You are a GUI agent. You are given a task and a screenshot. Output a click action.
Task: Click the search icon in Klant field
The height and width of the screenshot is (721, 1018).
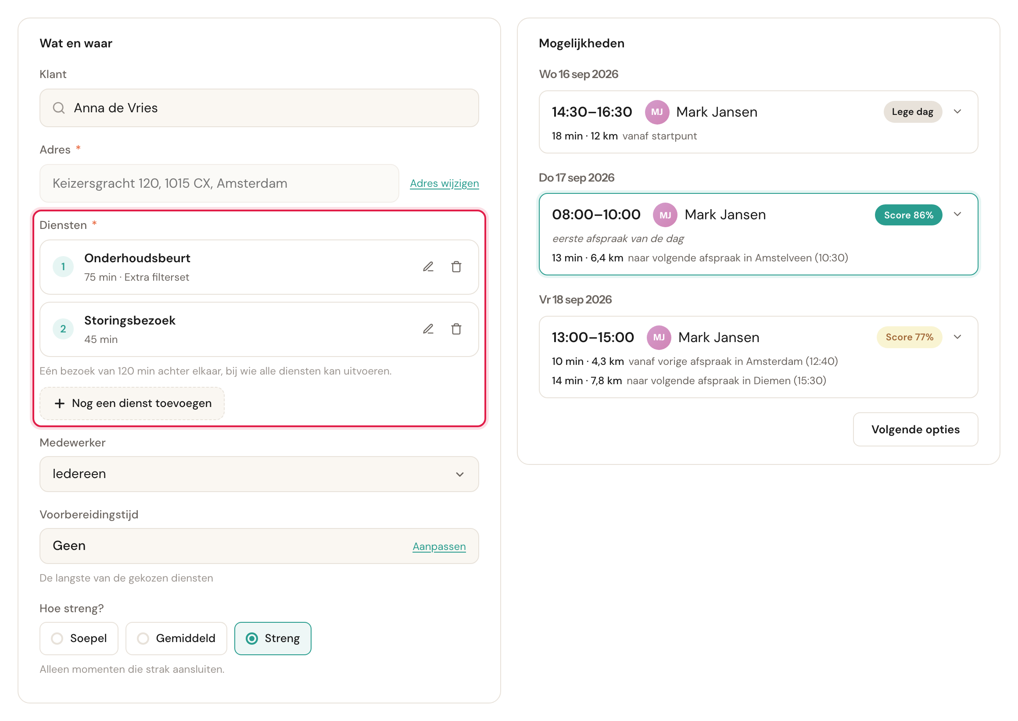[x=59, y=108]
